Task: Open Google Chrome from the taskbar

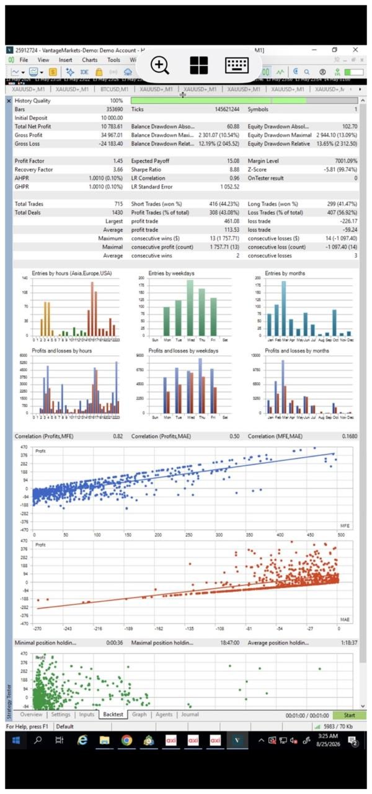Action: point(126,740)
